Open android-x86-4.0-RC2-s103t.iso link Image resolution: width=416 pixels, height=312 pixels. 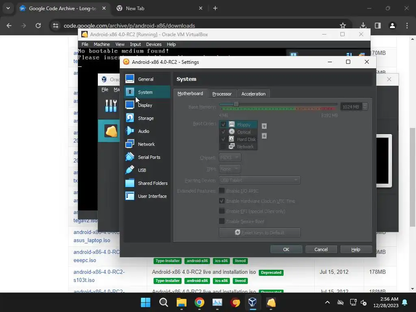click(x=99, y=276)
